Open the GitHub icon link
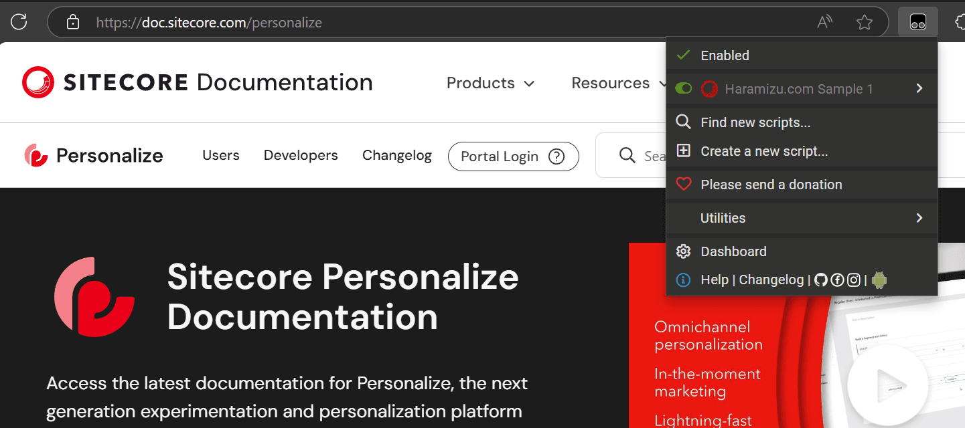This screenshot has width=965, height=428. [821, 280]
